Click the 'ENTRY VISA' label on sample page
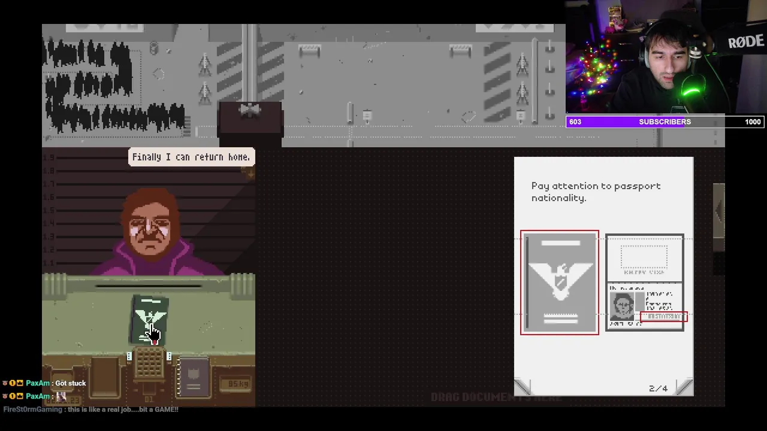The image size is (767, 431). [x=644, y=272]
